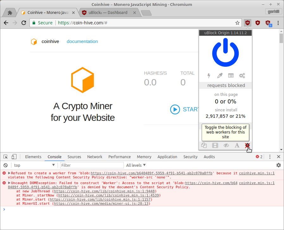Click the forward navigation arrow
The height and width of the screenshot is (230, 284).
(x=15, y=23)
